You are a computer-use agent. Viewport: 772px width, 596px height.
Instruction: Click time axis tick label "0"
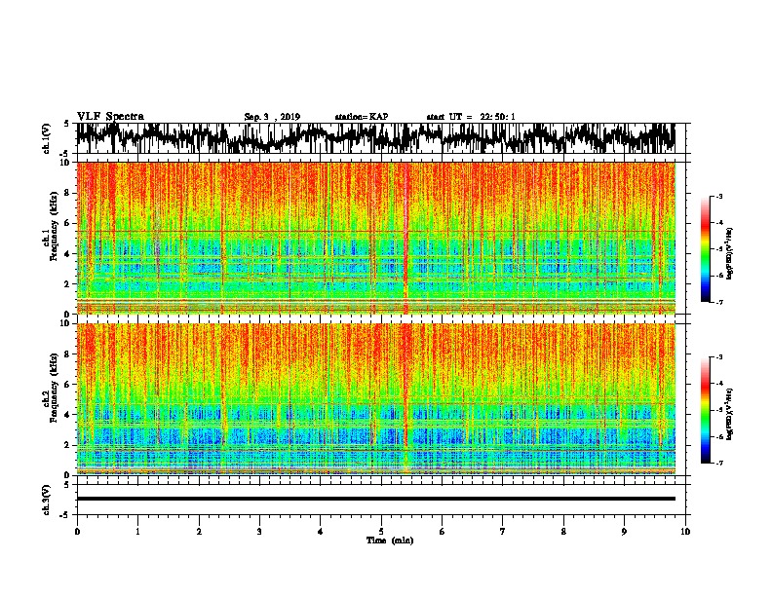(x=77, y=532)
